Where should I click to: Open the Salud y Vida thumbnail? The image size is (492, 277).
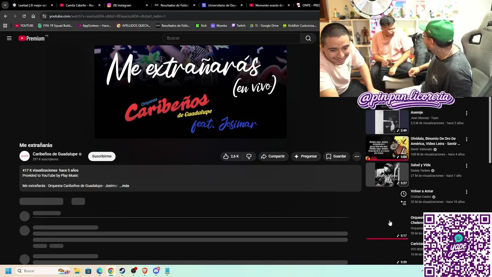tap(387, 174)
